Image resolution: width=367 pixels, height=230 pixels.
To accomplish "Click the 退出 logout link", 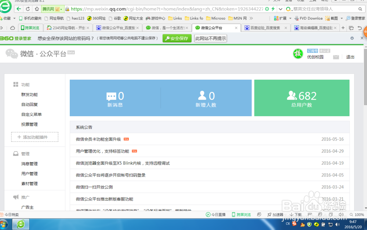I will click(x=350, y=57).
